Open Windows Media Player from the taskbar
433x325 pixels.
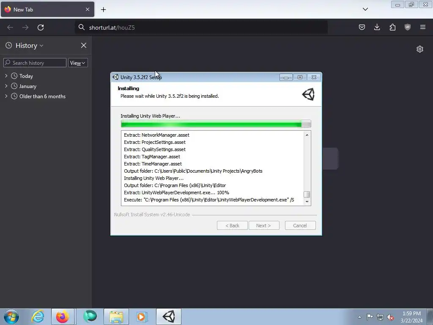[x=142, y=317]
